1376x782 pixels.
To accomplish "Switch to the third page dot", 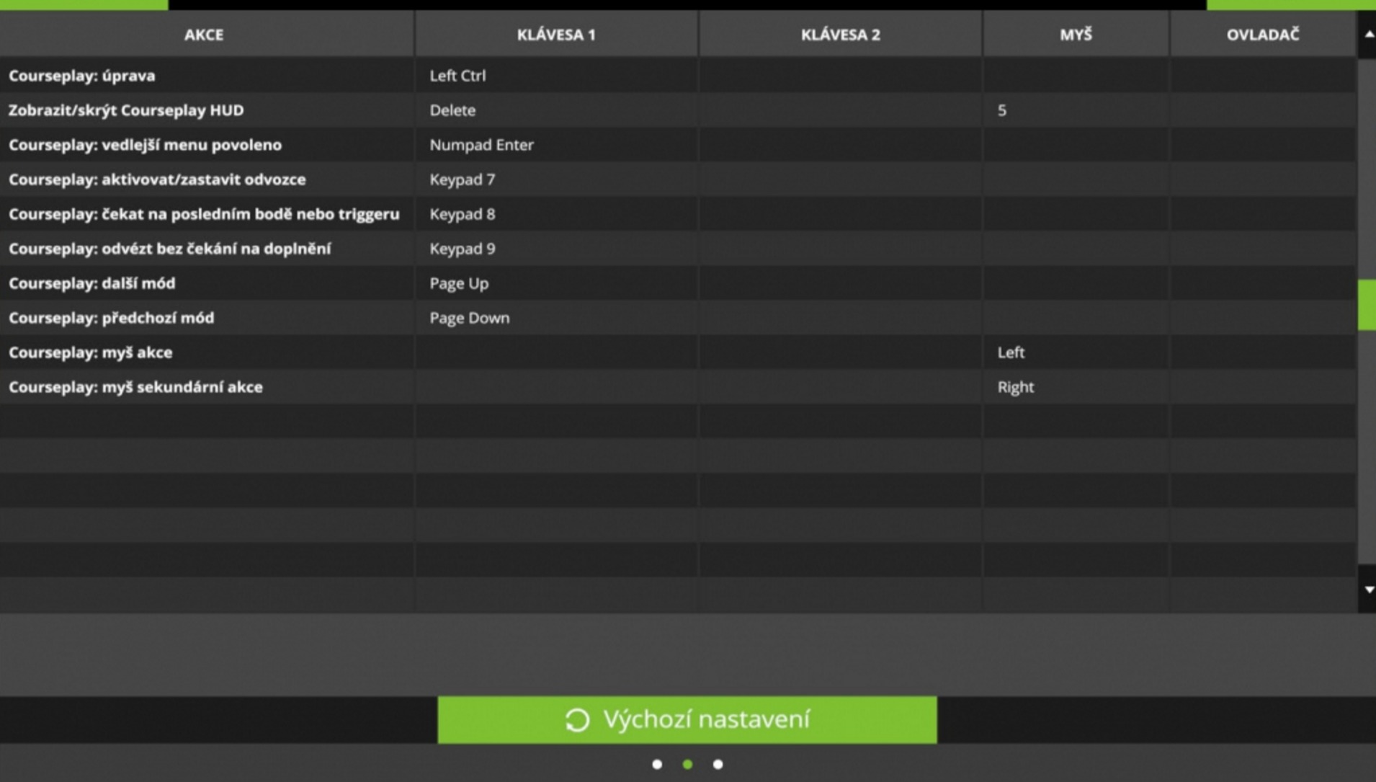I will pyautogui.click(x=718, y=764).
